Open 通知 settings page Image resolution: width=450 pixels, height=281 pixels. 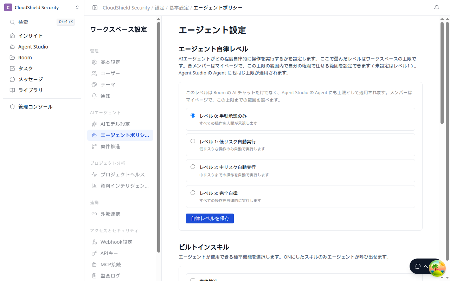point(120,96)
